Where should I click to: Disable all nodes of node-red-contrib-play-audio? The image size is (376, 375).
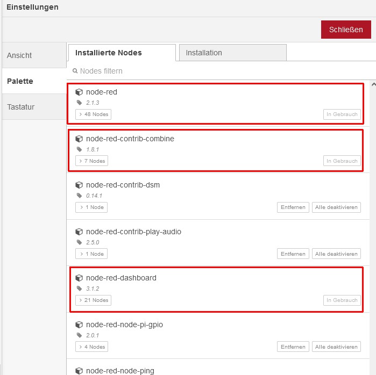(336, 254)
